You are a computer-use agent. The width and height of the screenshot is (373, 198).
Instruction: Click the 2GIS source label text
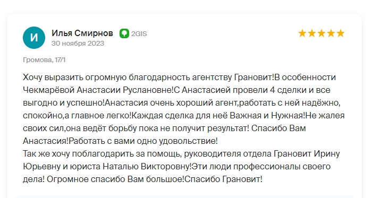(x=139, y=34)
